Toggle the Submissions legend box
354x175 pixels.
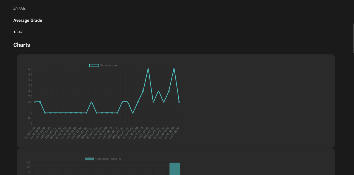(x=94, y=65)
